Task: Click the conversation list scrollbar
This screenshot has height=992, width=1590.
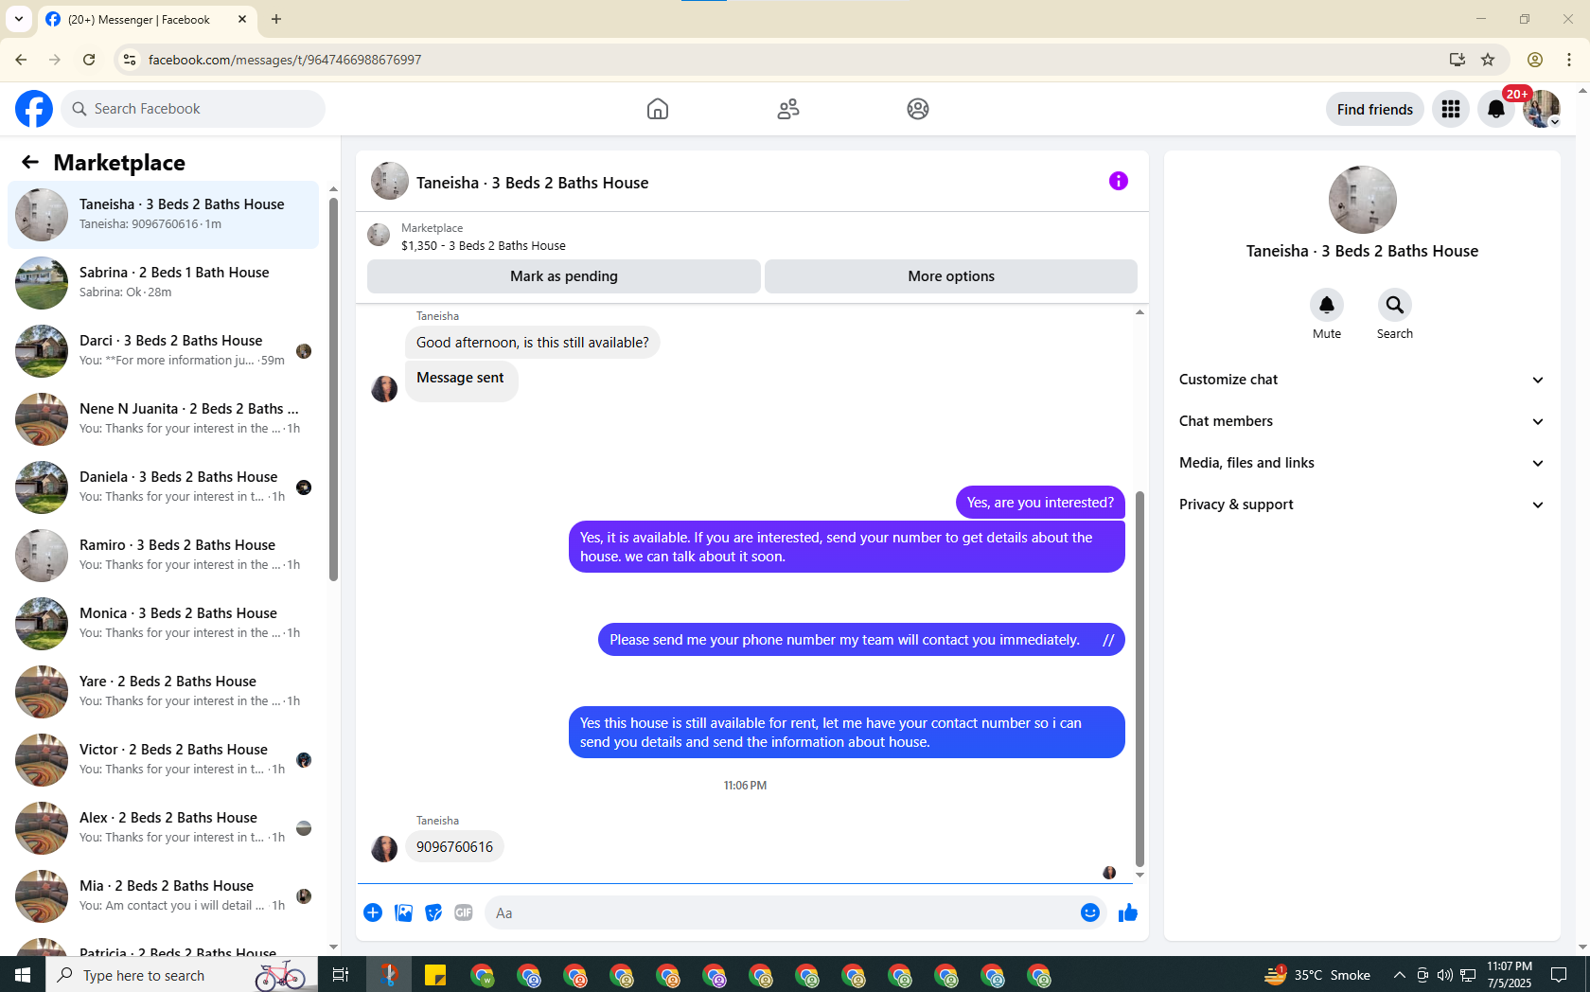Action: pos(333,388)
